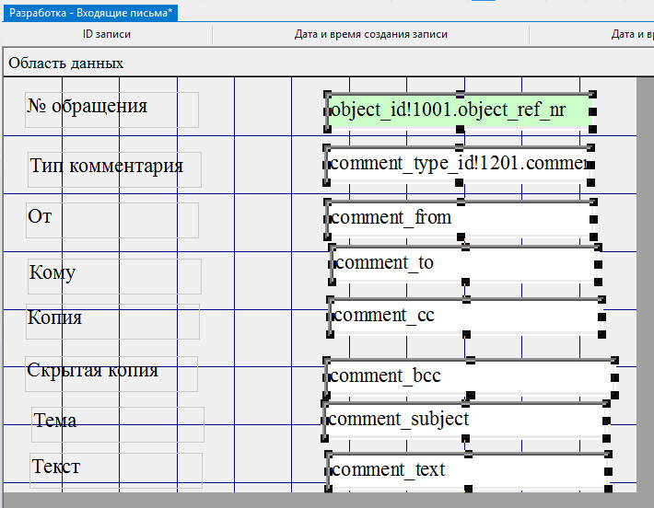
Task: Select the comment_from field
Action: tap(458, 218)
